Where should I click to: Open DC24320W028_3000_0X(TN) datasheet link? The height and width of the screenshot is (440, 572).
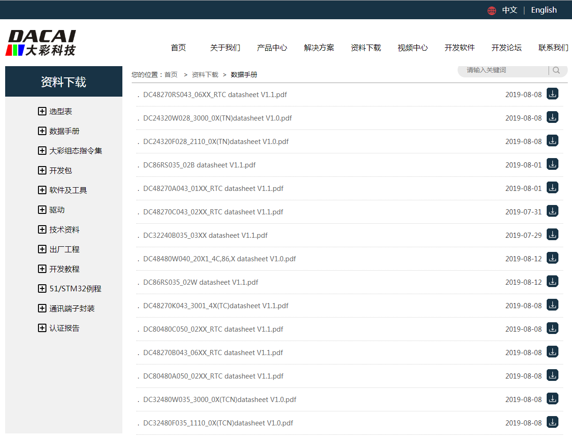coord(218,118)
